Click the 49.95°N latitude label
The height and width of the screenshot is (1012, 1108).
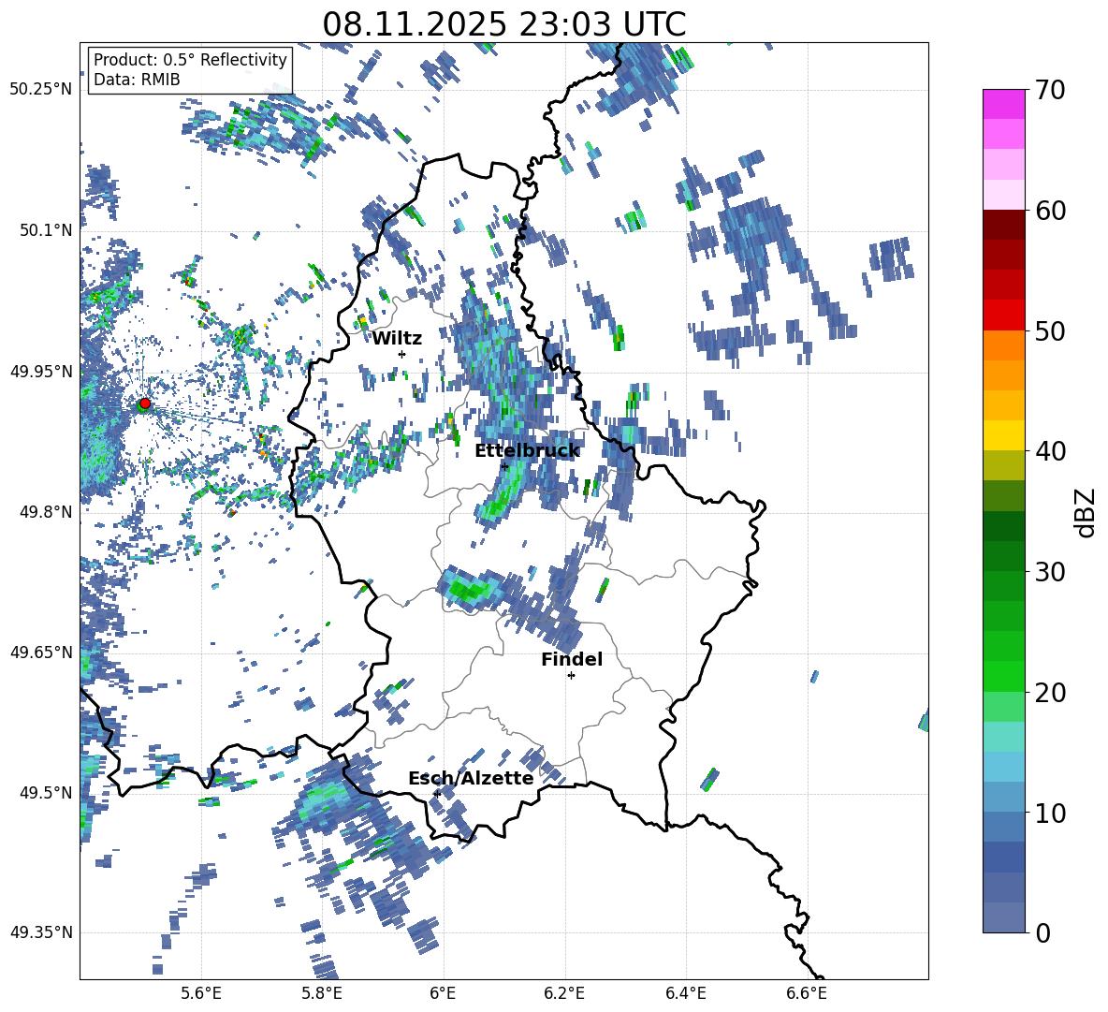[x=41, y=371]
